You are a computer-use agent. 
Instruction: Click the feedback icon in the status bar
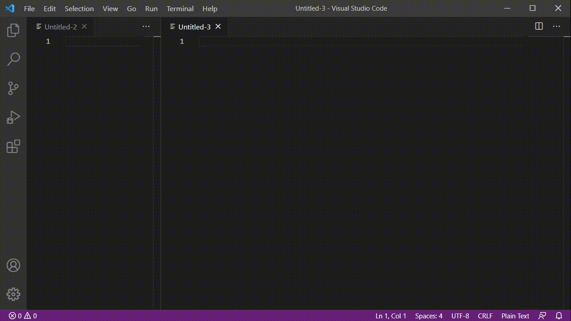point(543,316)
